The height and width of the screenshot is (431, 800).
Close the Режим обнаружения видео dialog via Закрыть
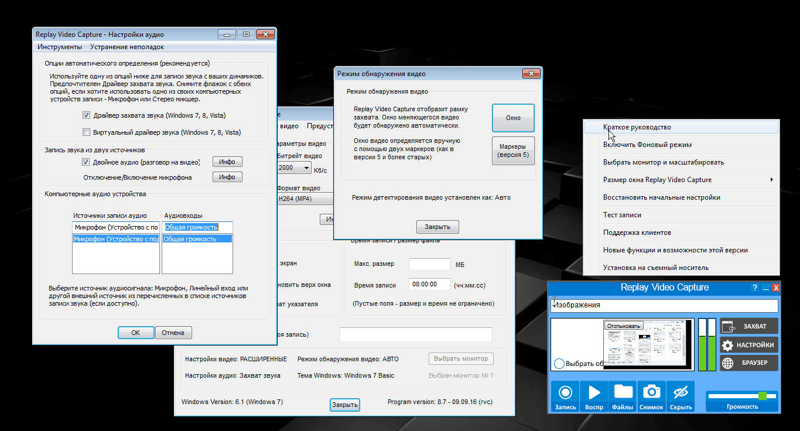click(437, 227)
